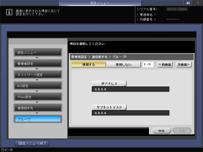The image size is (203, 152).
Task: Exit with [設定メニュー]終了 button
Action: coord(32,143)
